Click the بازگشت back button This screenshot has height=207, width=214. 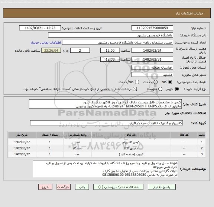pos(64,187)
